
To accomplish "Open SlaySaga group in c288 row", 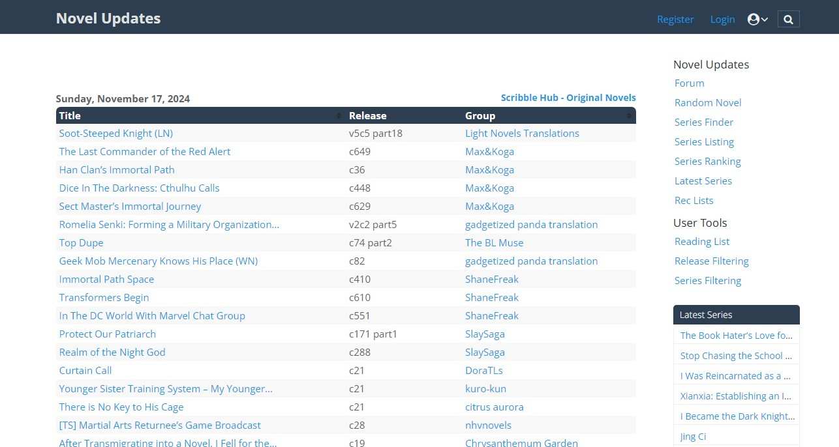I will (x=485, y=353).
